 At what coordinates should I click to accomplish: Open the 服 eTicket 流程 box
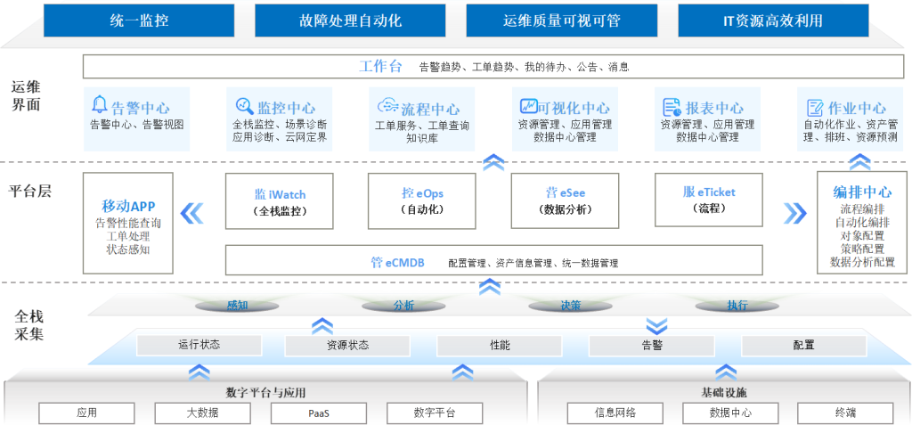pos(709,200)
